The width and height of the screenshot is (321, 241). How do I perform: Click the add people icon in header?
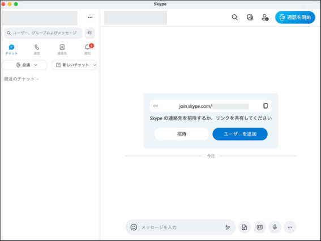[265, 18]
